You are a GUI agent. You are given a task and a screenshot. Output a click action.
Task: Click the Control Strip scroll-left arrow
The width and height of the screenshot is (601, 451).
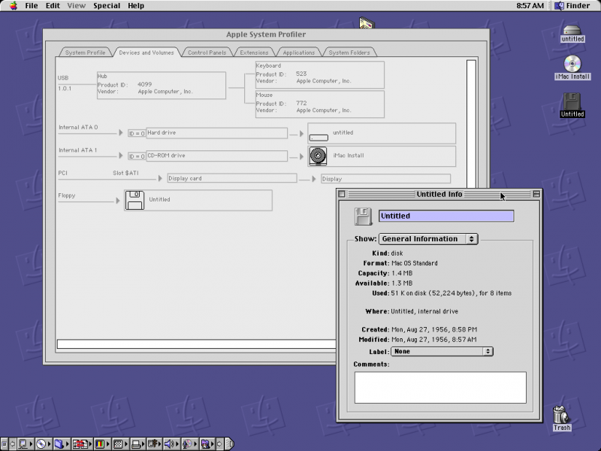tap(12, 444)
